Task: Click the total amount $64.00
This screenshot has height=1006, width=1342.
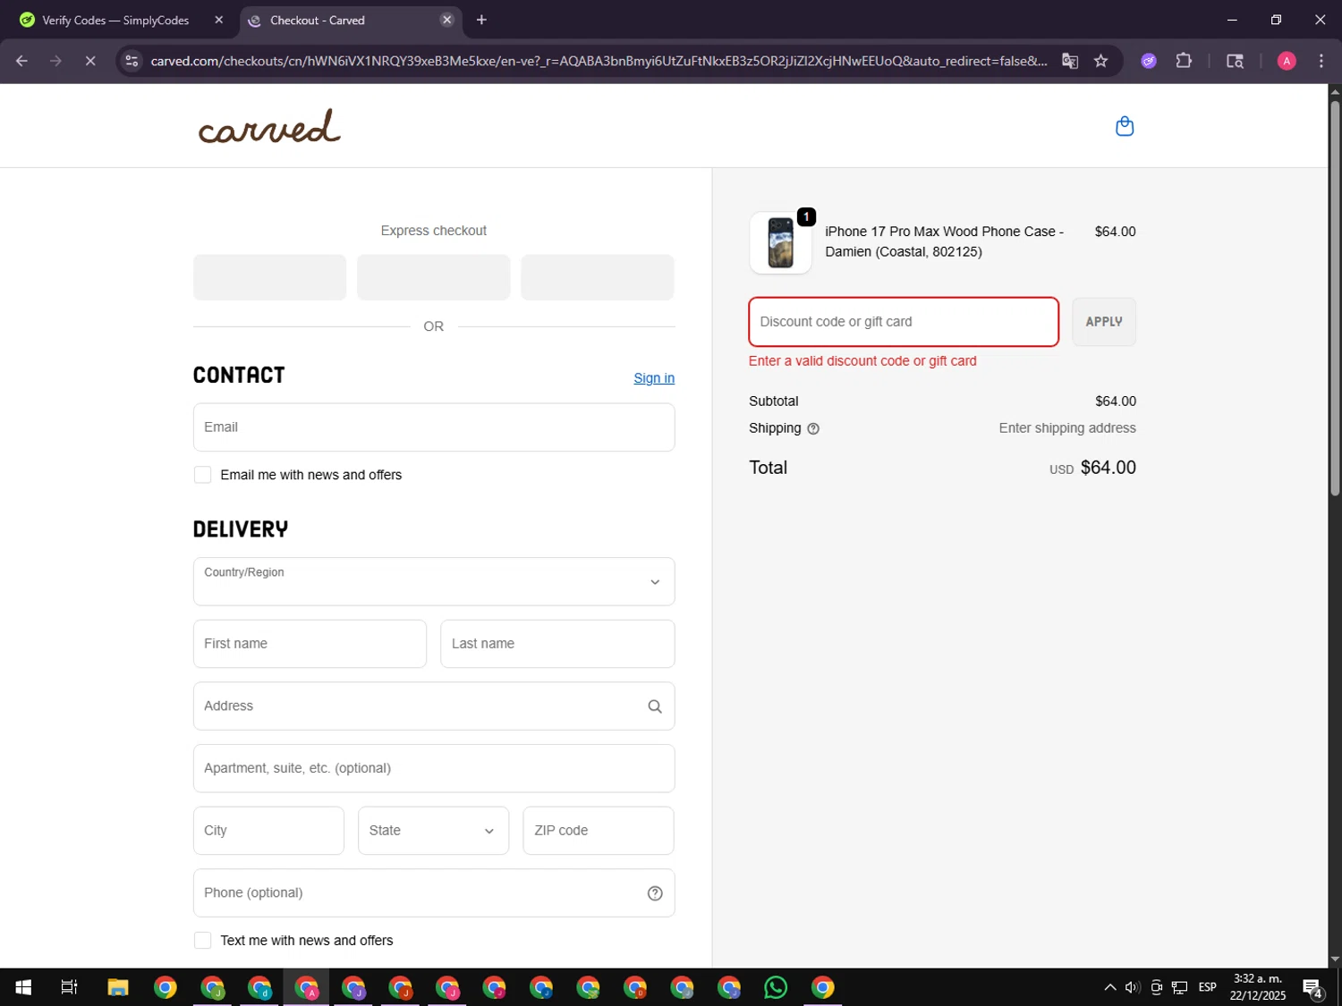Action: click(1108, 468)
